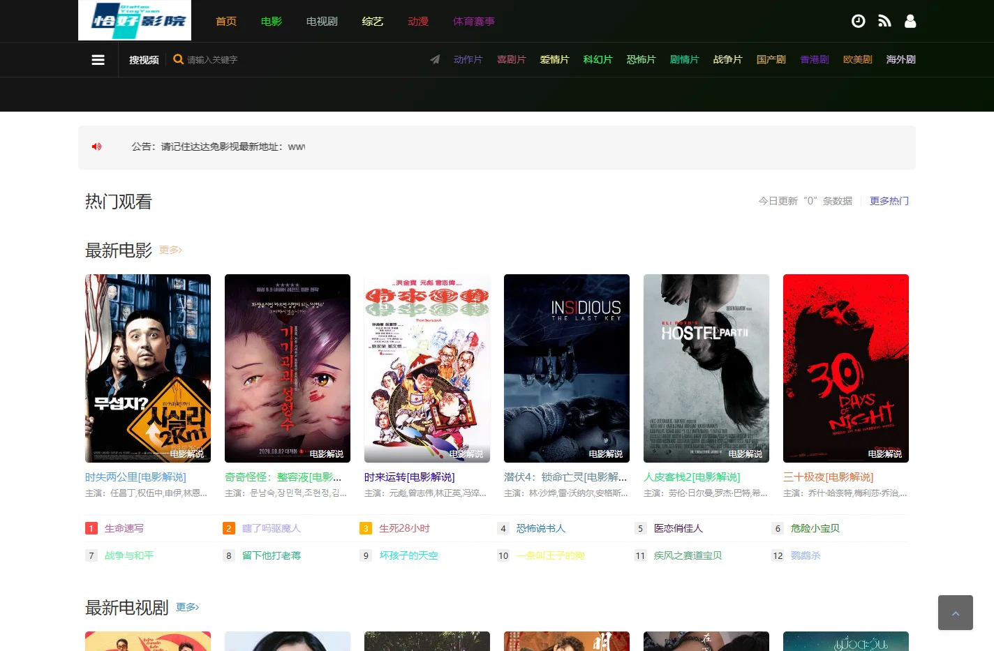
Task: Open the 电影 navigation item
Action: (x=272, y=22)
